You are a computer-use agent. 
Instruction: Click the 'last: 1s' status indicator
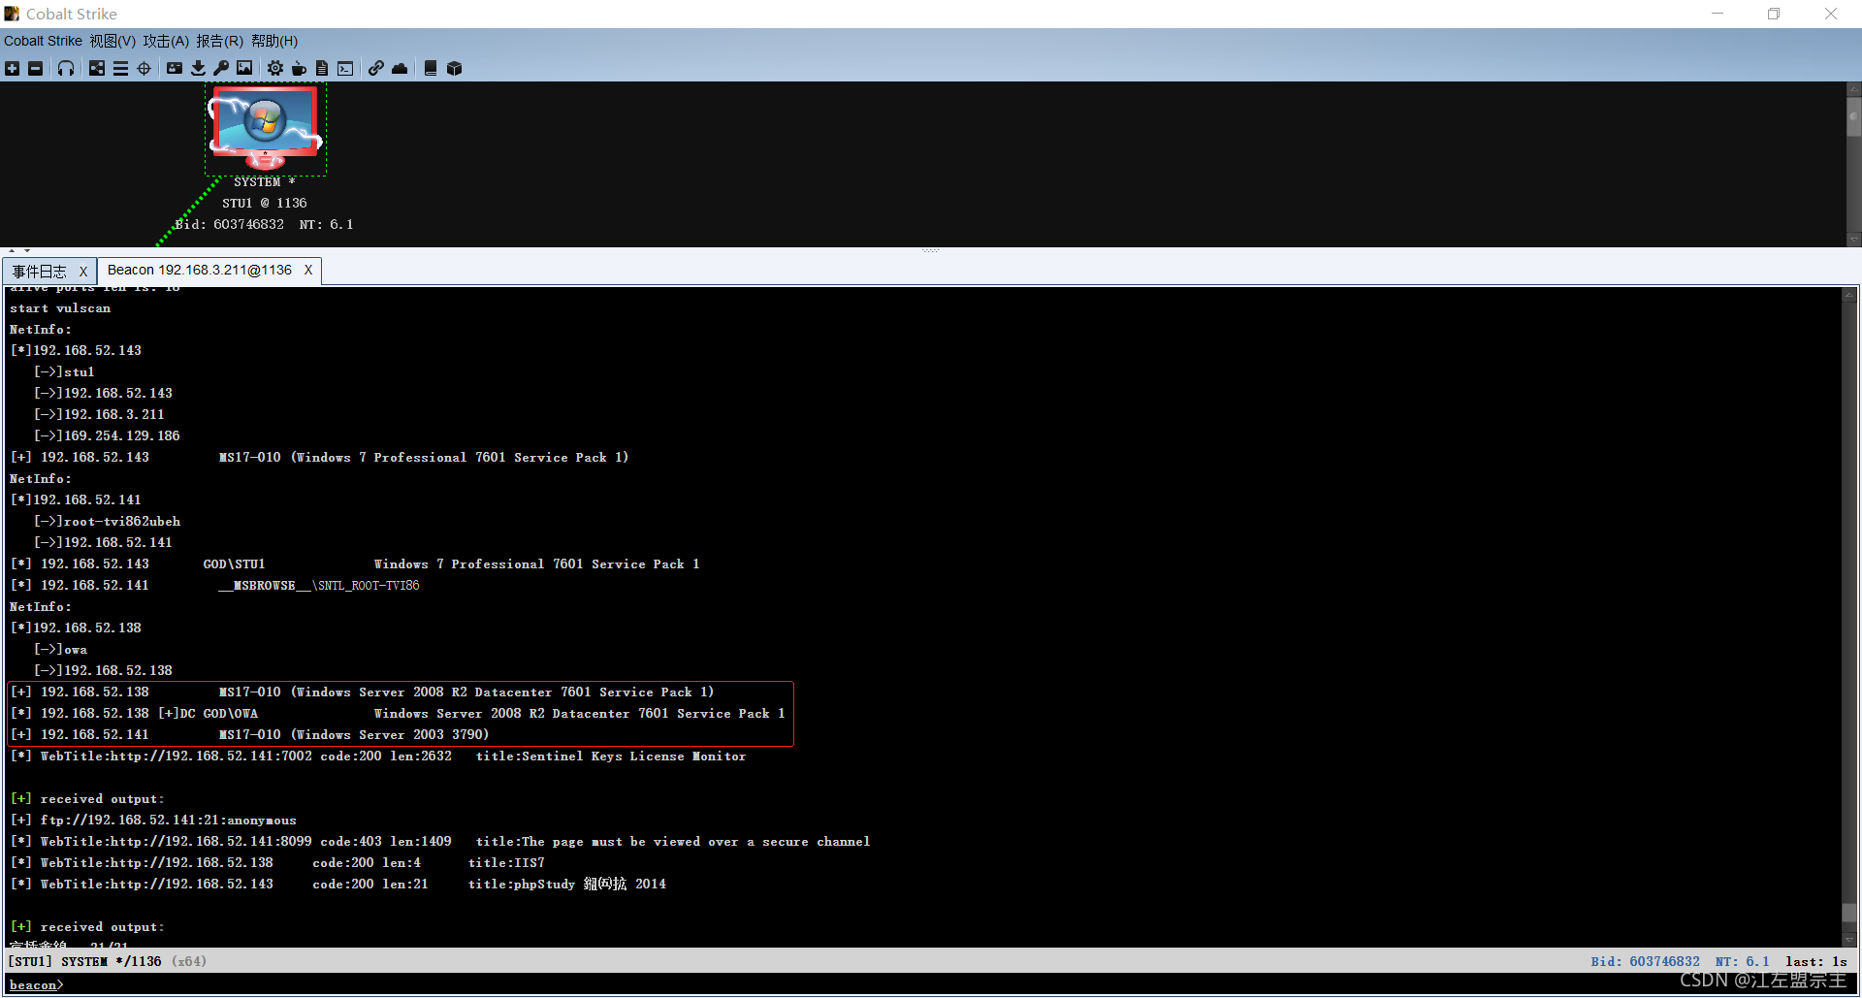[x=1816, y=961]
